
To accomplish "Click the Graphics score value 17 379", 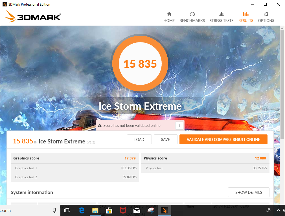I will pyautogui.click(x=130, y=158).
